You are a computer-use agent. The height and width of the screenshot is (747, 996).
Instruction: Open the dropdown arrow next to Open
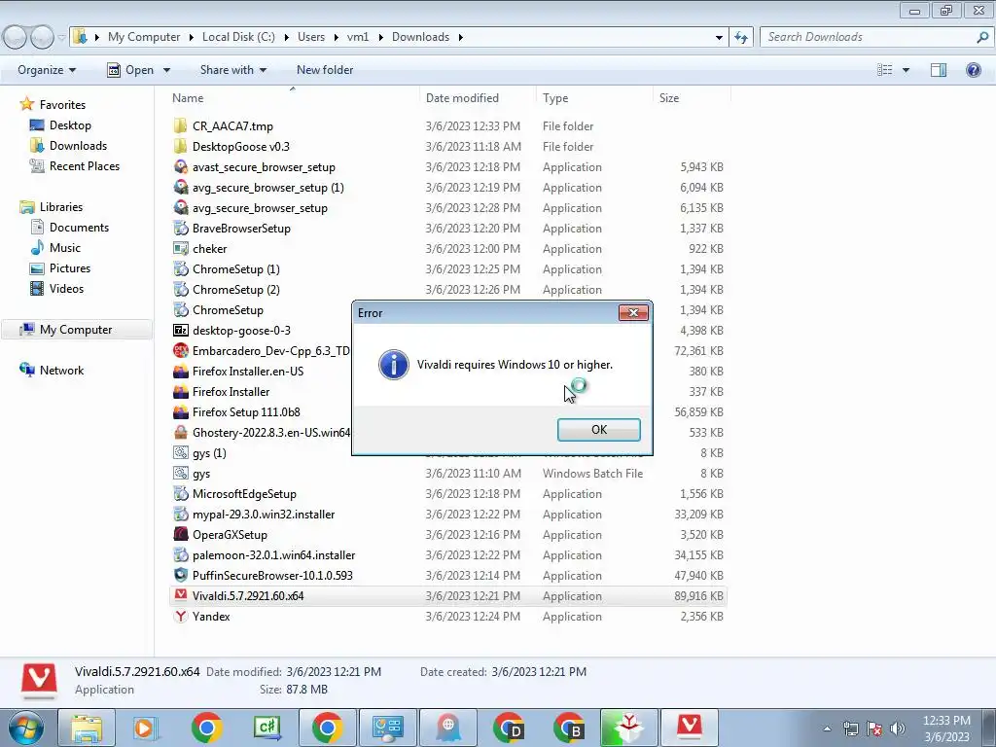click(x=166, y=70)
